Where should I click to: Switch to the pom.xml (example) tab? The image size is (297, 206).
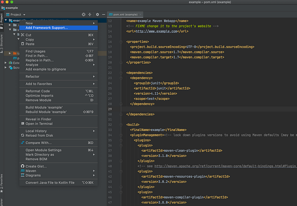125,14
